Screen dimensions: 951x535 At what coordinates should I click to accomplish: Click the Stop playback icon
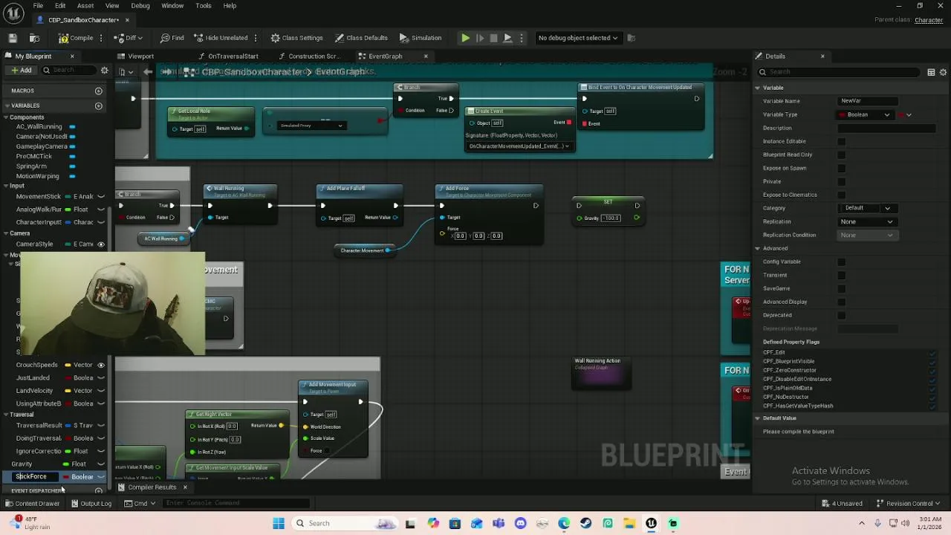coord(493,38)
